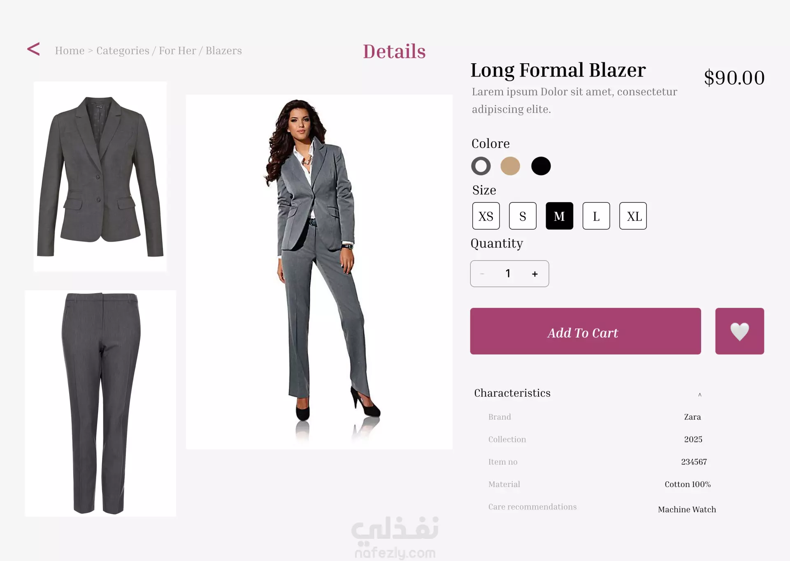Go to Home in the breadcrumb
Viewport: 790px width, 561px height.
(70, 51)
